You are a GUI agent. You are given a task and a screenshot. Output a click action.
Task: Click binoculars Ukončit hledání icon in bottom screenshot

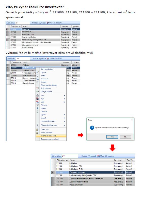point(99,156)
